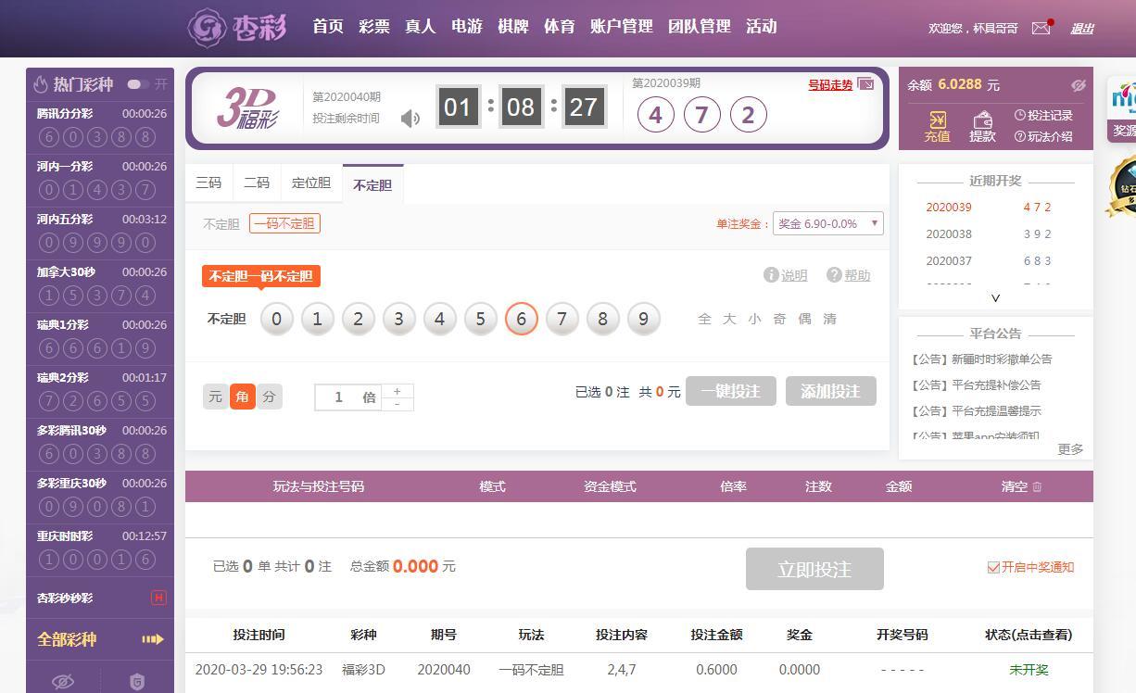Select 全 quick filter
The width and height of the screenshot is (1136, 693).
(x=704, y=319)
